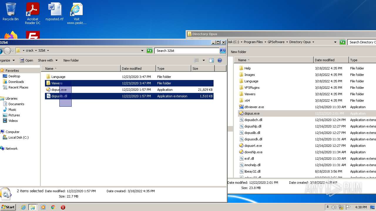Open the Share with menu
This screenshot has width=376, height=211.
pyautogui.click(x=48, y=60)
